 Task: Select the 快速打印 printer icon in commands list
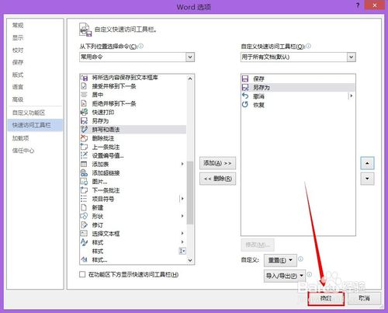(x=84, y=112)
